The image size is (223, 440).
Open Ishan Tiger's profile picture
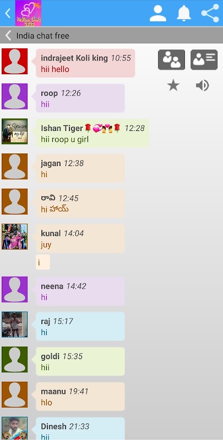click(x=15, y=131)
